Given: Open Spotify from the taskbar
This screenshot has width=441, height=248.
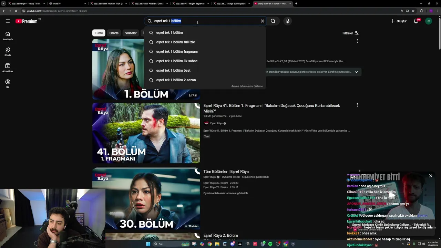Looking at the screenshot, I should [x=270, y=244].
